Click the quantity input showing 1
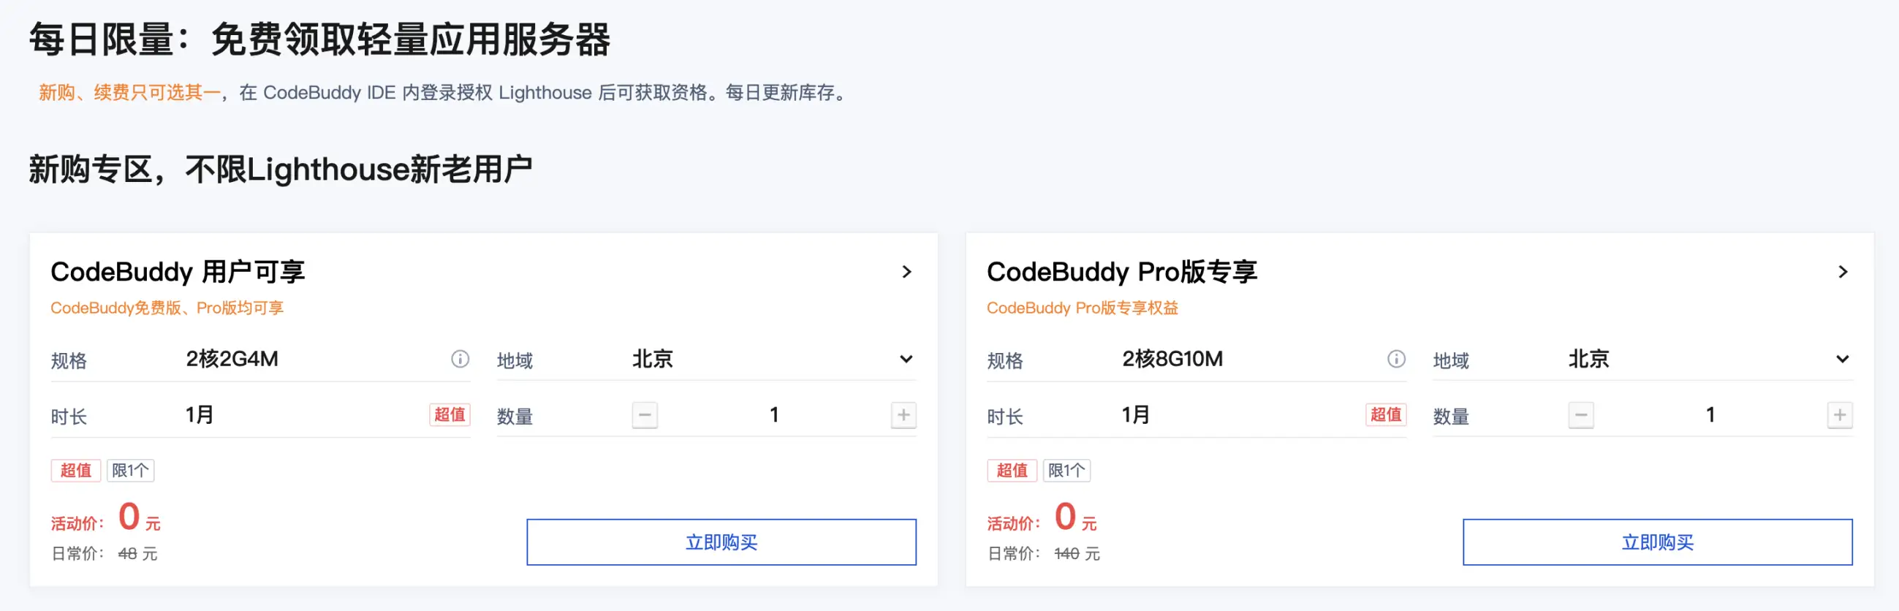Viewport: 1899px width, 611px height. pyautogui.click(x=773, y=414)
